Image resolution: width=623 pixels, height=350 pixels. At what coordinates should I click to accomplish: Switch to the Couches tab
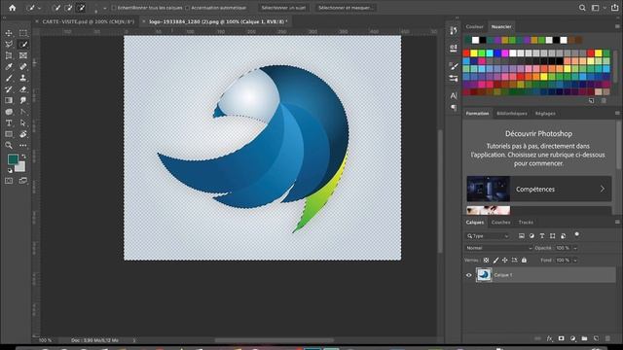(x=500, y=223)
